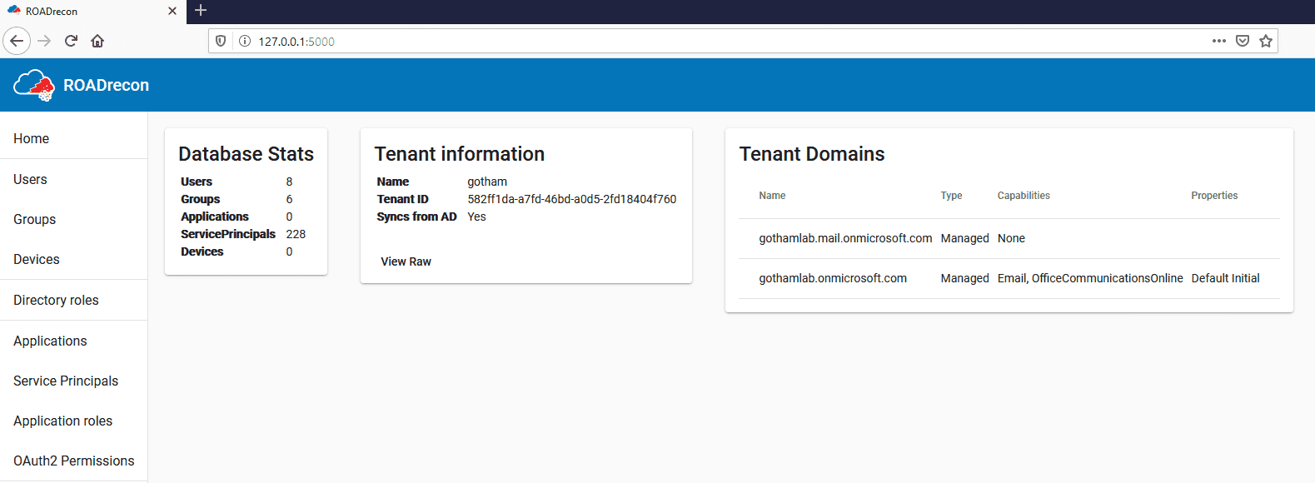Open Directory roles in the sidebar

click(73, 300)
